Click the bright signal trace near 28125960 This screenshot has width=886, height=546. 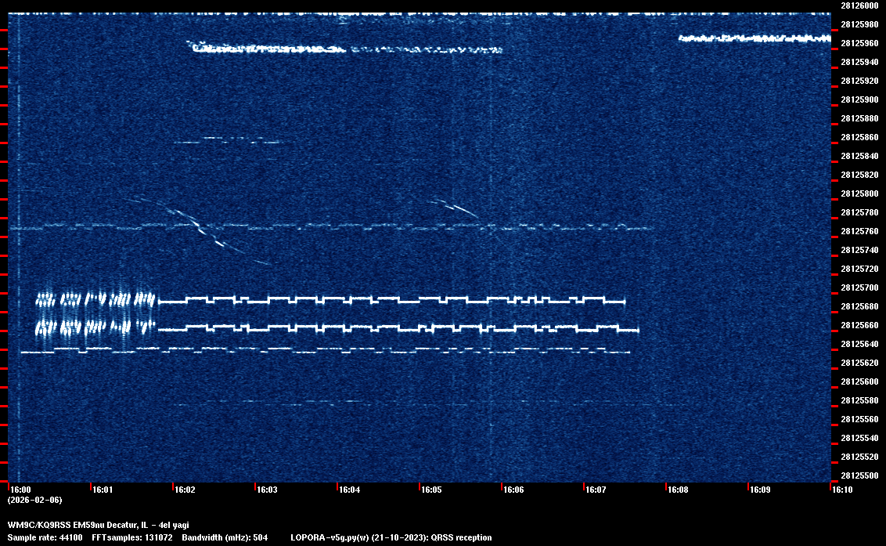pyautogui.click(x=753, y=38)
